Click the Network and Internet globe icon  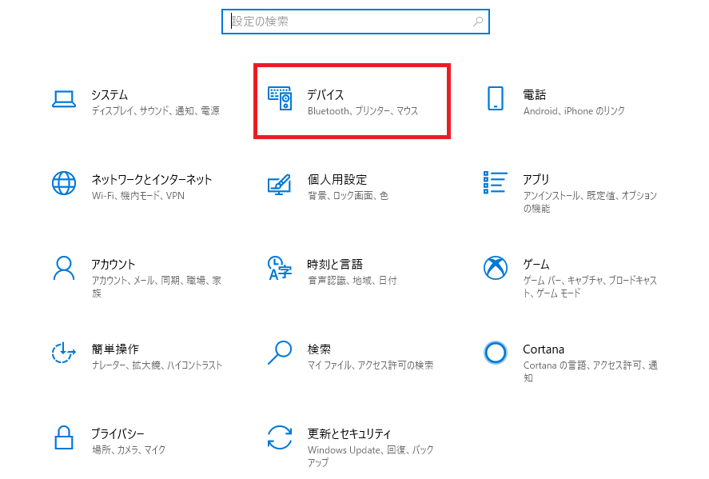tap(64, 183)
